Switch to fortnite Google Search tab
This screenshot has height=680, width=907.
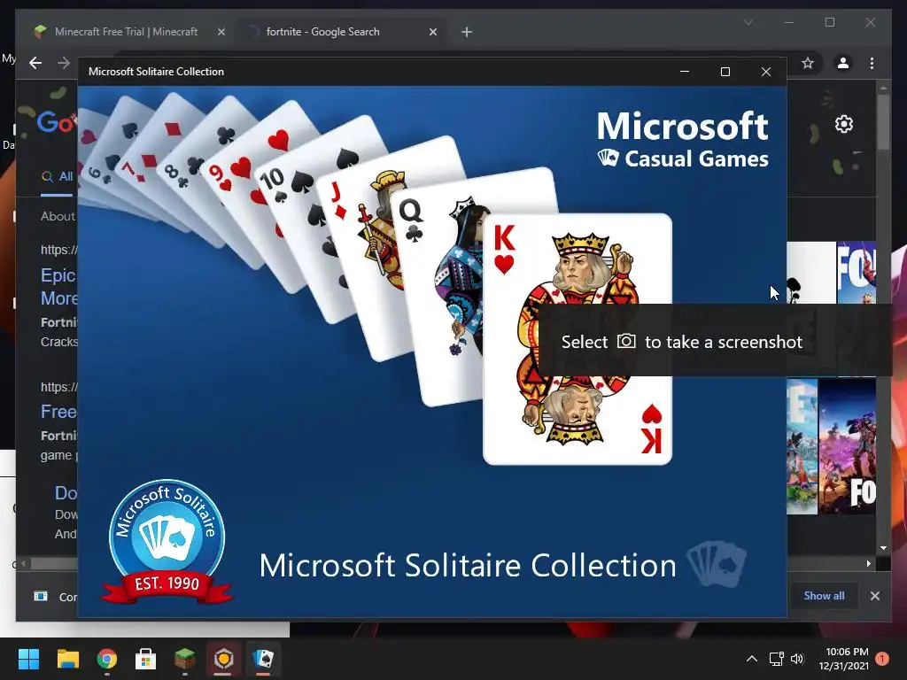coord(341,32)
